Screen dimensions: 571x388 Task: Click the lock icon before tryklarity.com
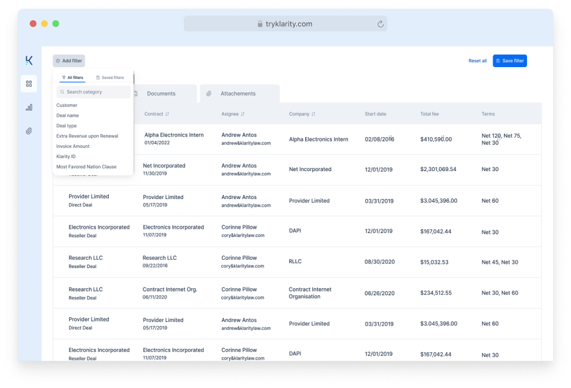point(259,23)
